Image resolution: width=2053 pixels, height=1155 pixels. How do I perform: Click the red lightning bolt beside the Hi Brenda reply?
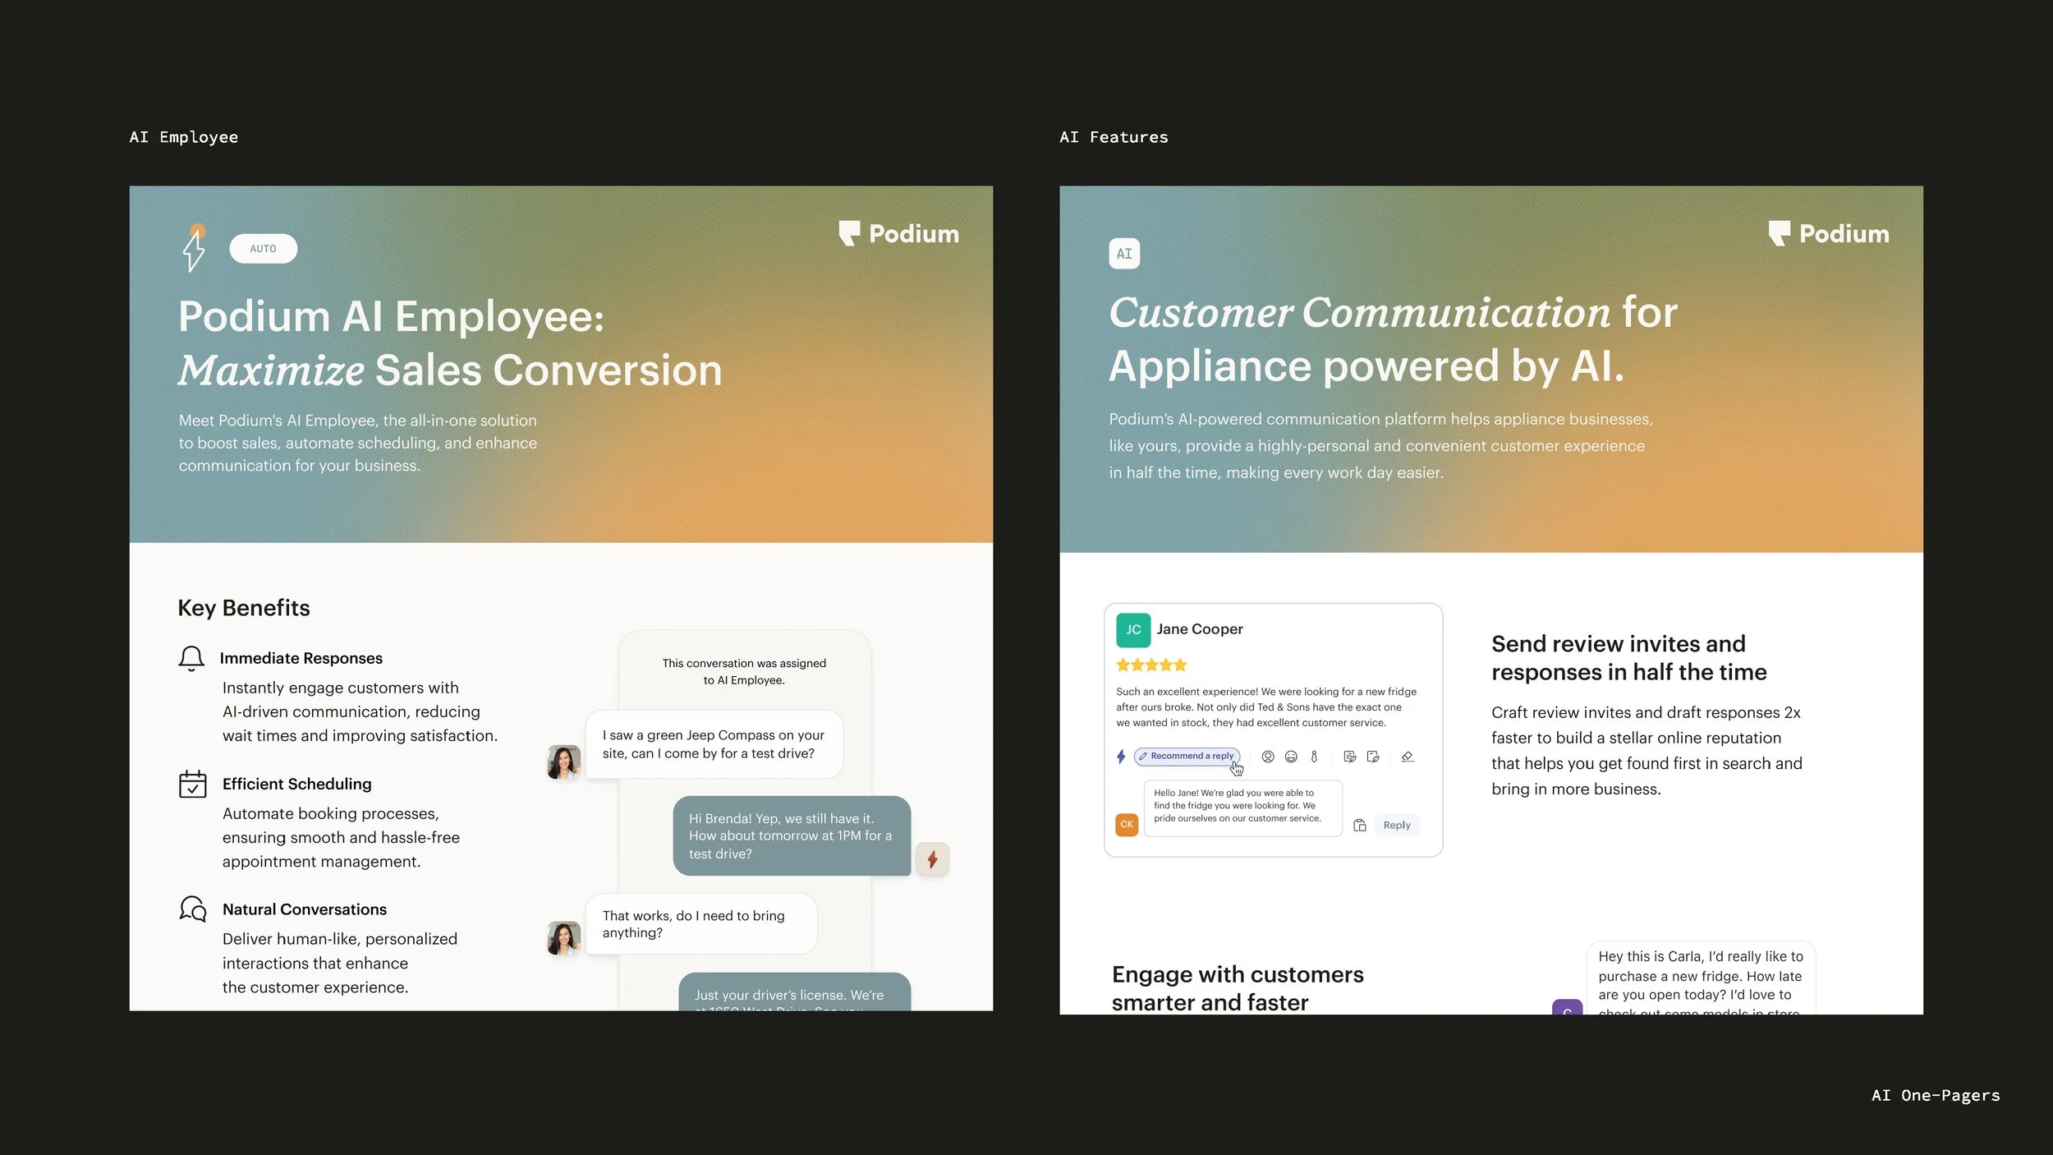tap(932, 859)
